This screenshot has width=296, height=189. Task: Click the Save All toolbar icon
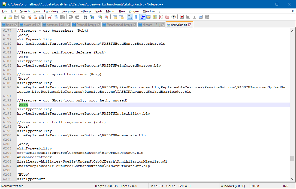point(23,17)
